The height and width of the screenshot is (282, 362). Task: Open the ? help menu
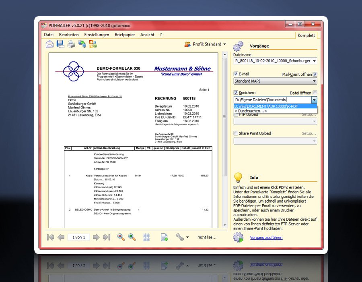161,35
